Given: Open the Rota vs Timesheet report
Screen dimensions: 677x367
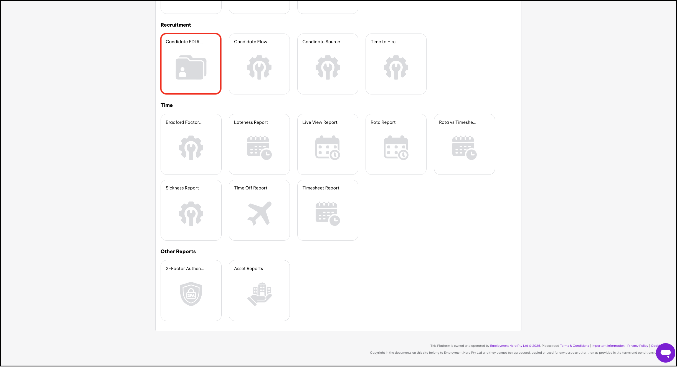Looking at the screenshot, I should tap(464, 144).
